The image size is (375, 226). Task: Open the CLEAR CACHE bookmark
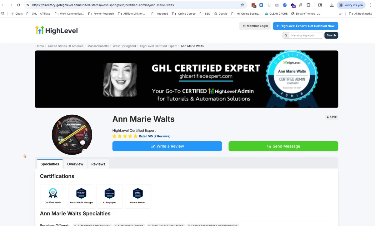point(276,14)
